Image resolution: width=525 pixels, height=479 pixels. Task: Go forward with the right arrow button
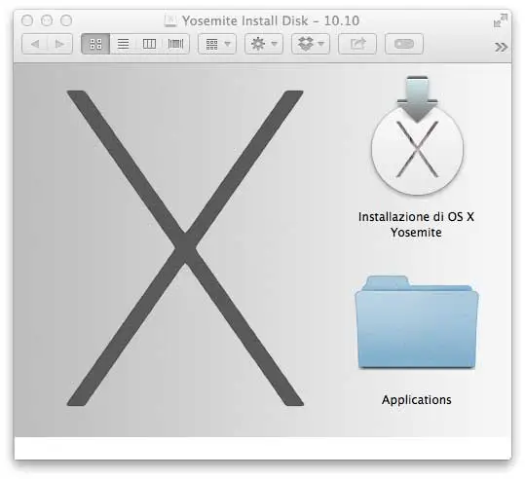coord(60,44)
